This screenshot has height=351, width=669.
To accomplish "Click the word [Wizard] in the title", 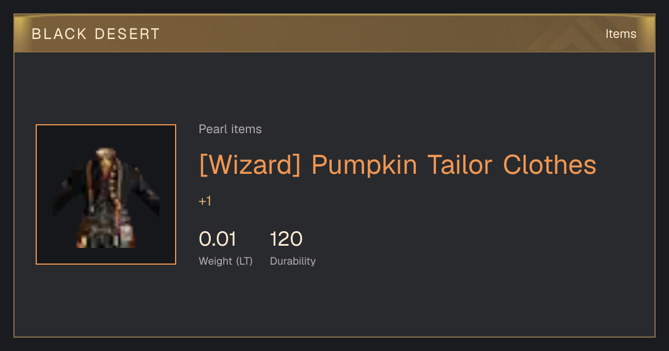I will [x=250, y=165].
